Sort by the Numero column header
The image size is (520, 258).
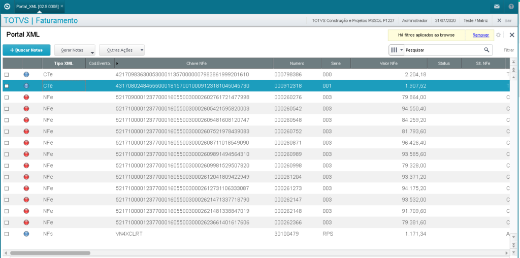point(297,63)
